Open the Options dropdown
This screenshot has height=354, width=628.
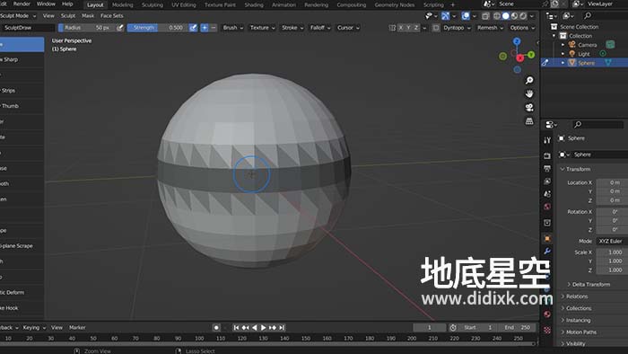click(522, 28)
